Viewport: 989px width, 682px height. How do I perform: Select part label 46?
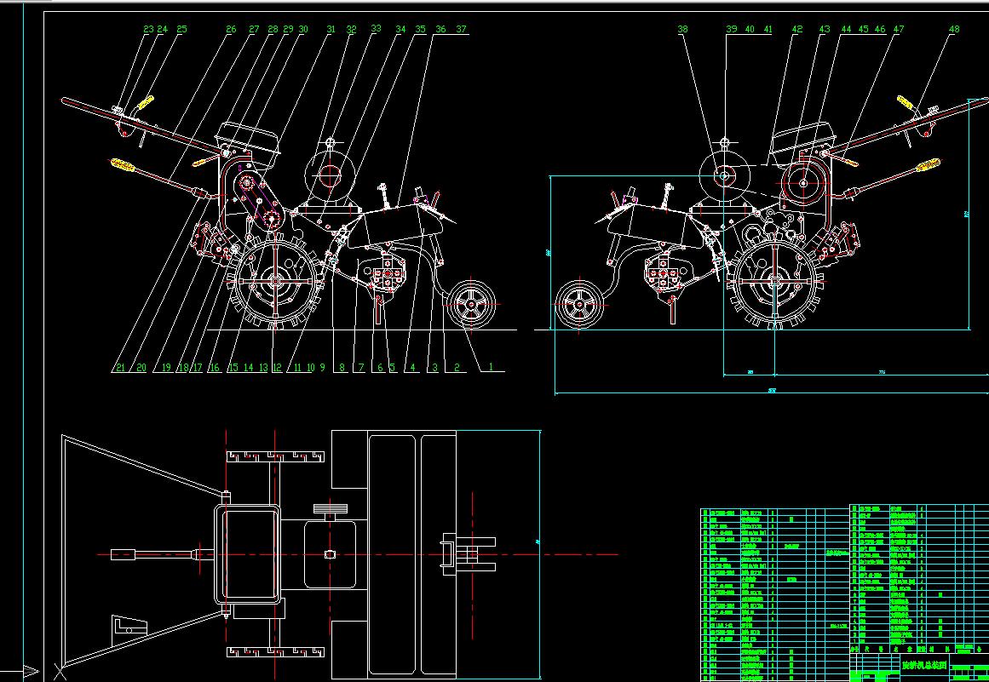880,29
